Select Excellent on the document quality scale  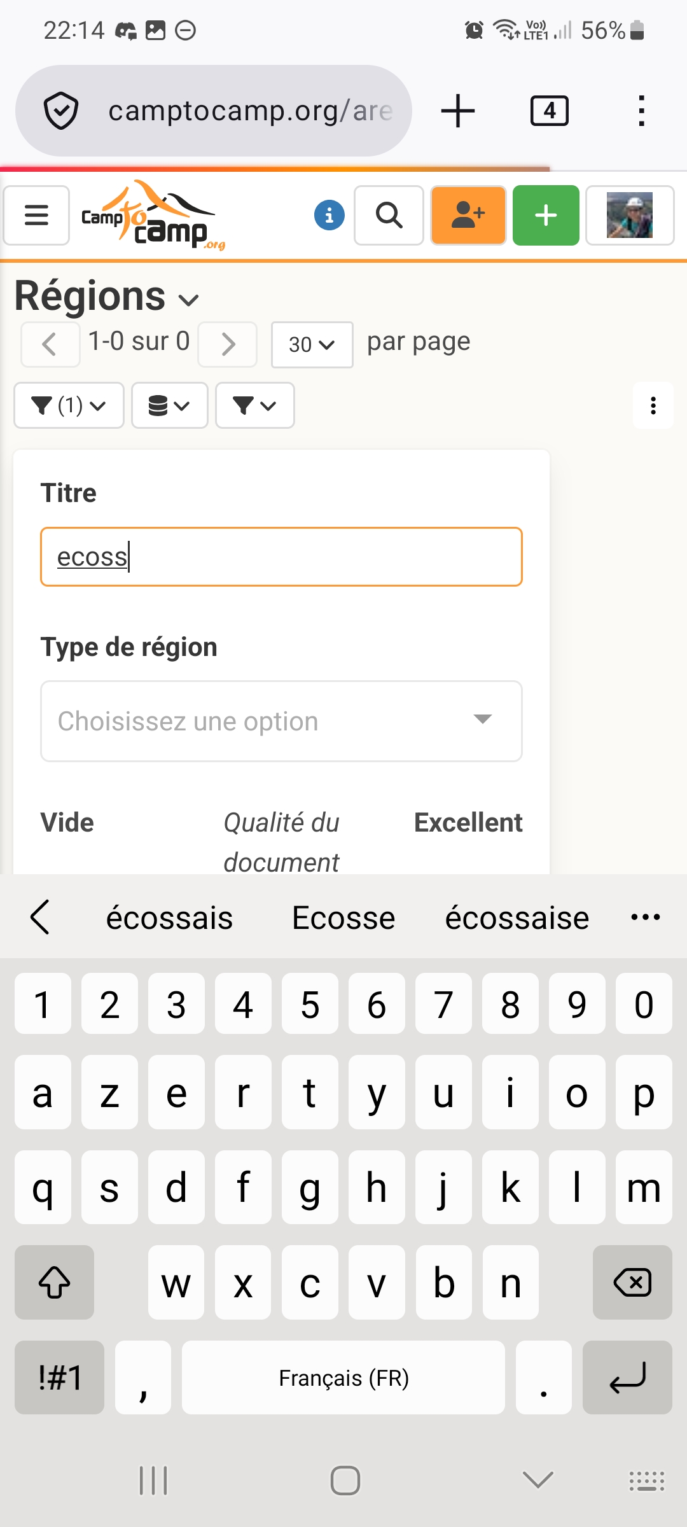click(x=468, y=823)
